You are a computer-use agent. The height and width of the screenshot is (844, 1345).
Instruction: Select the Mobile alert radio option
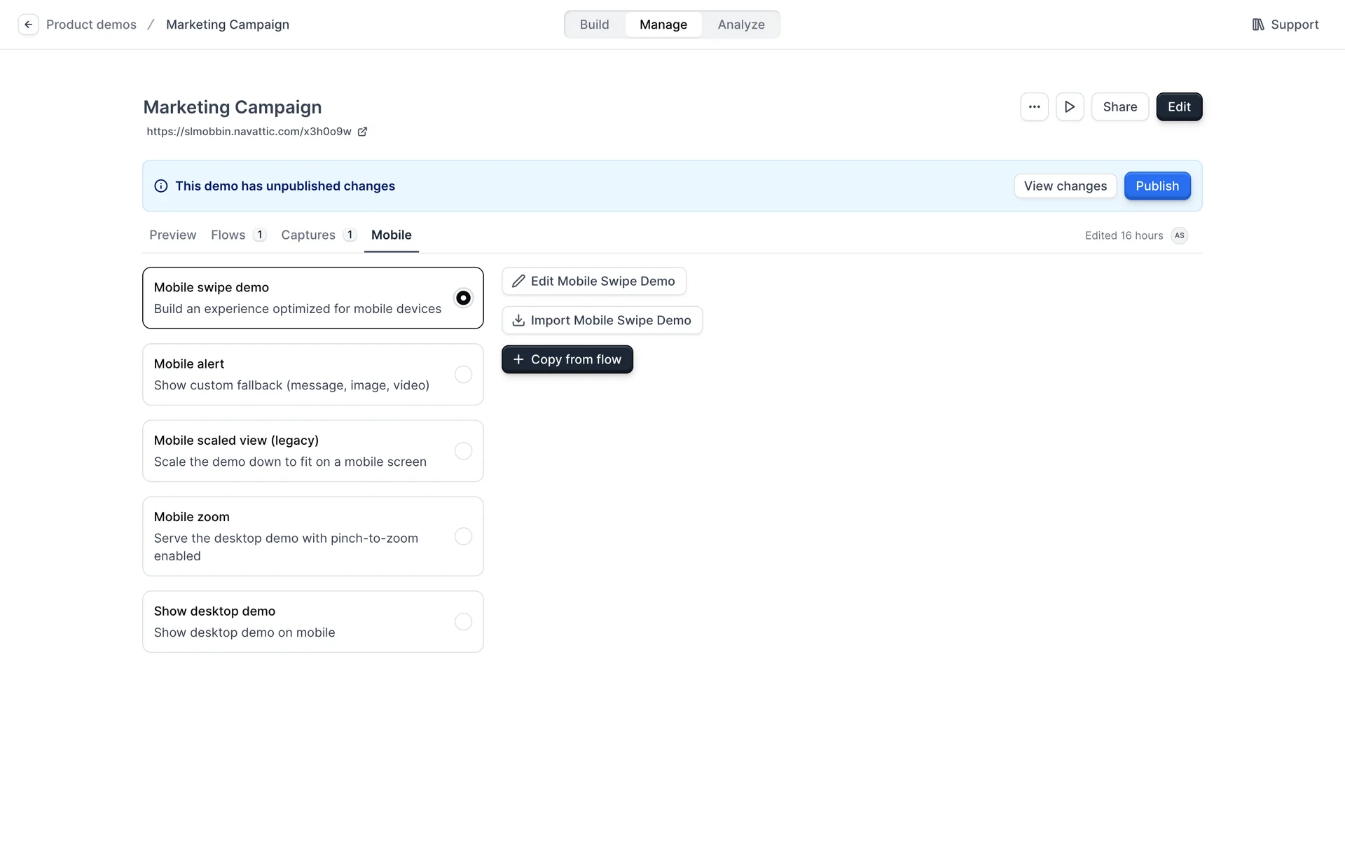[463, 375]
